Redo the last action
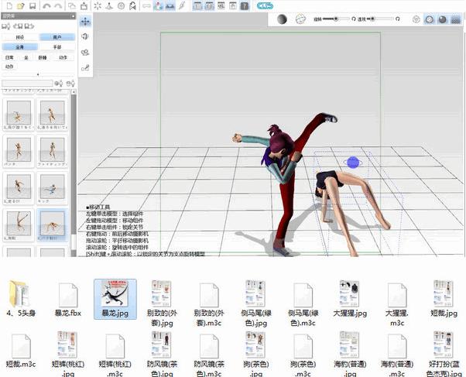The image size is (466, 377). pyautogui.click(x=58, y=5)
